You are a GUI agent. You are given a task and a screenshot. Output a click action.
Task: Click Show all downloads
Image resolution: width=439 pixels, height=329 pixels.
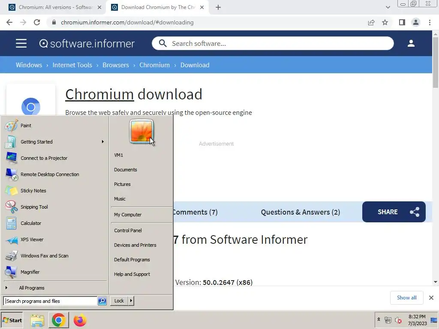tap(406, 298)
